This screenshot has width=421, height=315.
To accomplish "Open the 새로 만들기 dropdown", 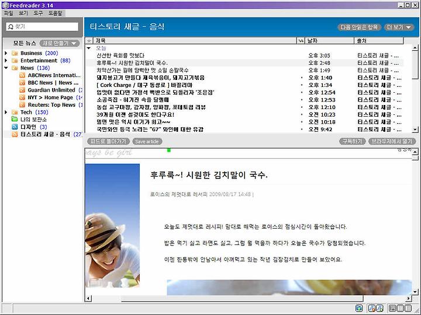I will pyautogui.click(x=59, y=43).
